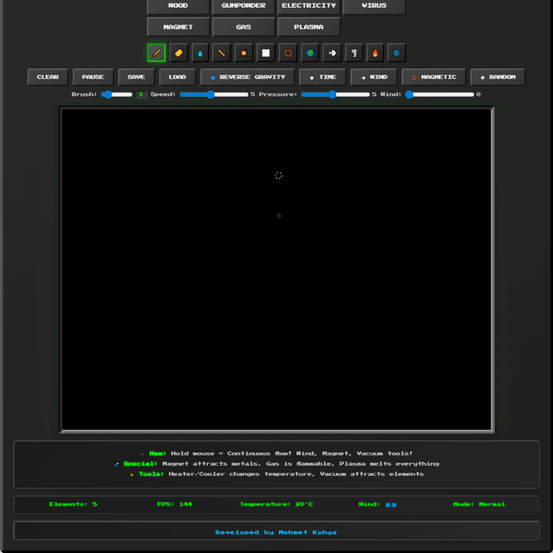Select the snowflake cooler tool
This screenshot has height=553, width=553.
coord(397,53)
